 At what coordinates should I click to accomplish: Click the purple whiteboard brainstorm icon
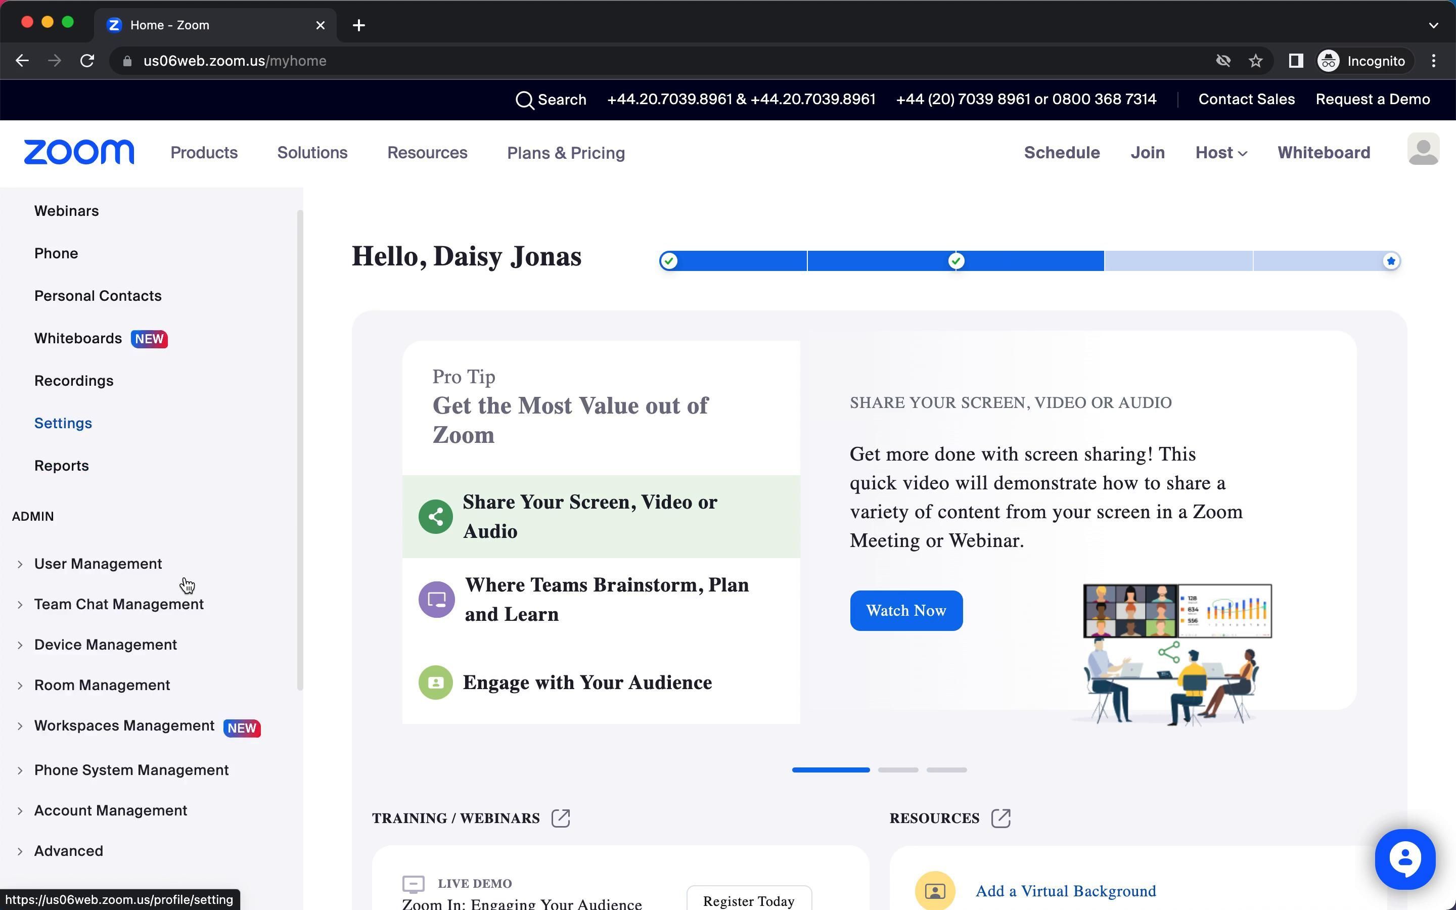(436, 600)
